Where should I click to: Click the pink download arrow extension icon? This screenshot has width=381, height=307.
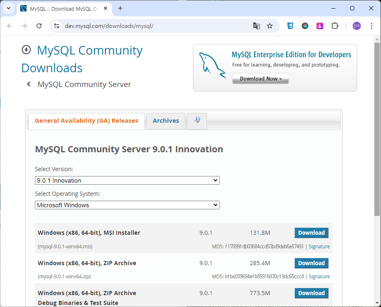point(320,26)
